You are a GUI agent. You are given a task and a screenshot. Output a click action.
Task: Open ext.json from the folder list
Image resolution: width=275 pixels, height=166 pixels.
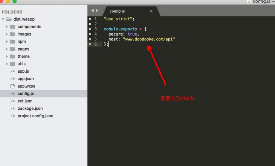point(25,101)
